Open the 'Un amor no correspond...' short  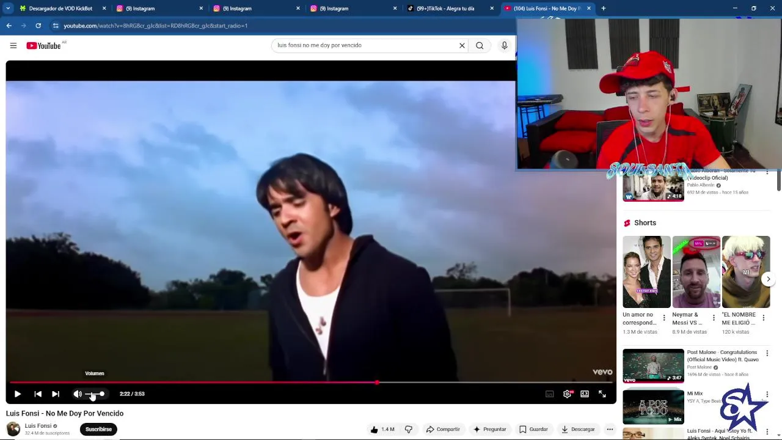(x=646, y=272)
